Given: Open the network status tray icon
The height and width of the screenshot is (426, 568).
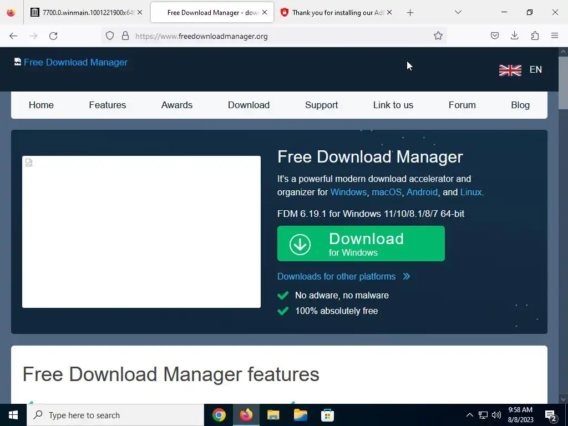Looking at the screenshot, I should 483,415.
